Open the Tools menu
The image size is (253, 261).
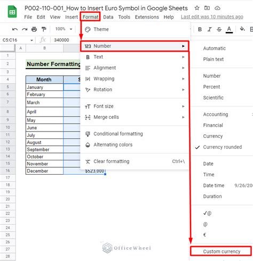coord(124,17)
